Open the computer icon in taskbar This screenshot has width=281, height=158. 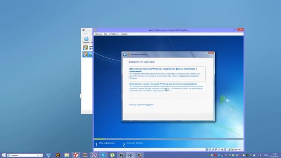49,155
